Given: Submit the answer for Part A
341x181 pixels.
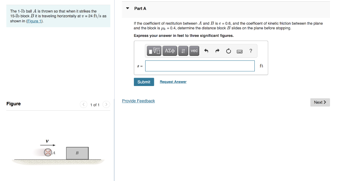Looking at the screenshot, I should 144,82.
